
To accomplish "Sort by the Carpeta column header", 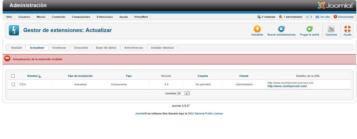I will coord(203,76).
